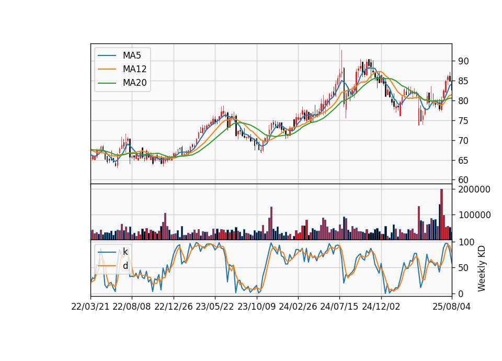The width and height of the screenshot is (502, 361).
Task: Click the date label 22/08/08
Action: 132,307
